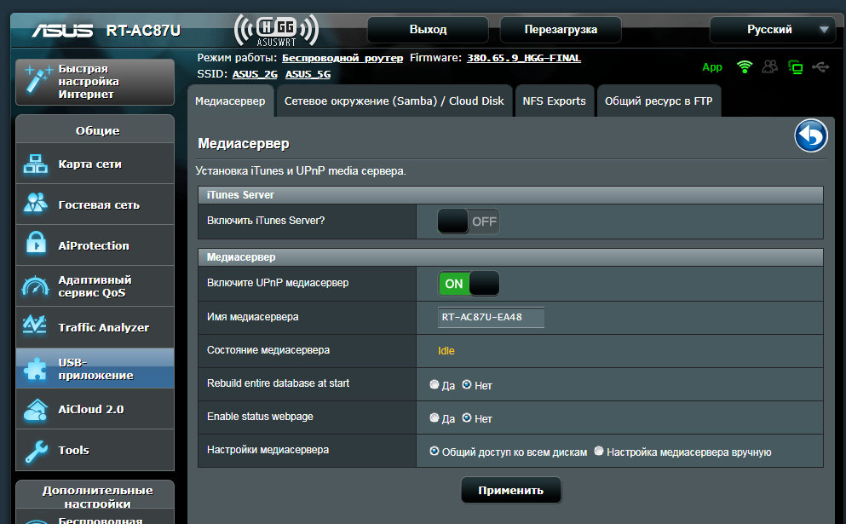This screenshot has height=524, width=846.
Task: Select 'Да' for Enable status webpage
Action: (x=435, y=418)
